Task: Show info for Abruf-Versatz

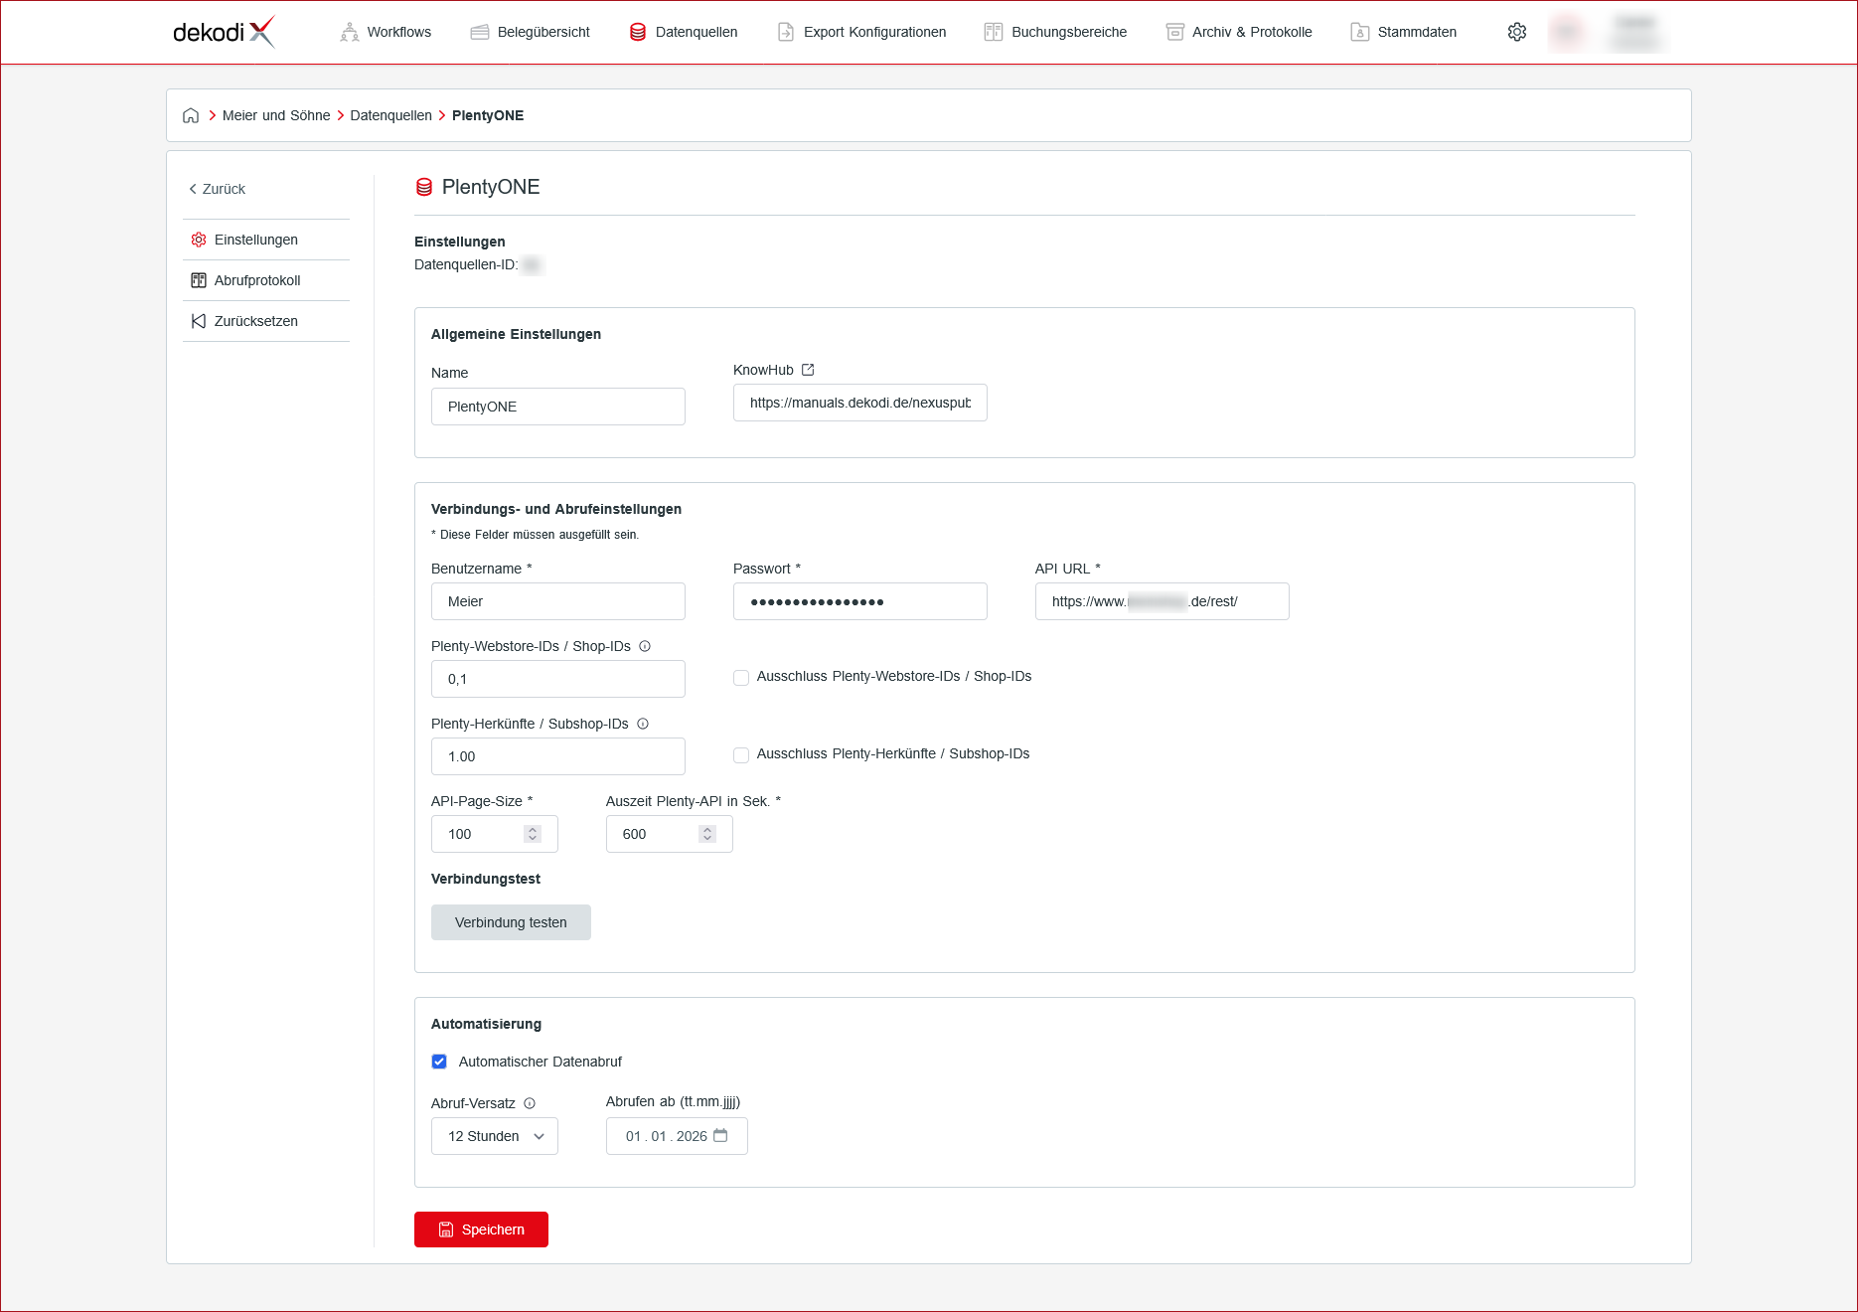Action: (x=530, y=1103)
